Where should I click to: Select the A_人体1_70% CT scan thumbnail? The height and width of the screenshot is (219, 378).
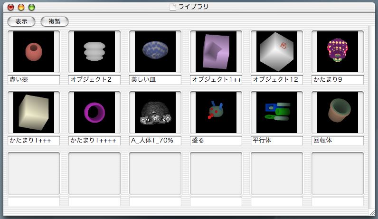coord(155,113)
